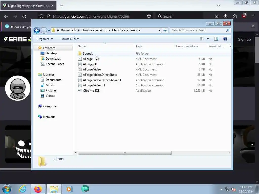
Task: Open Desktop in the navigation pane
Action: [51, 53]
